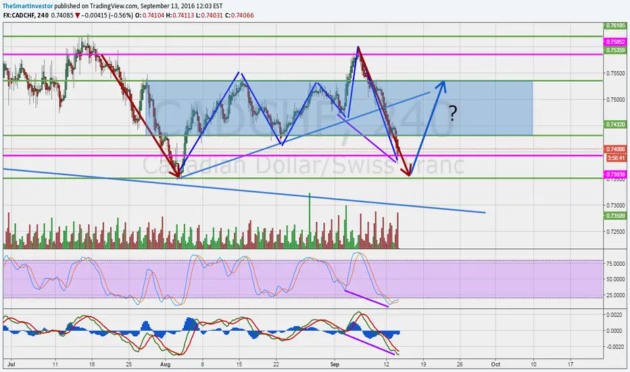Click the green 0.75359 price label

pos(616,50)
